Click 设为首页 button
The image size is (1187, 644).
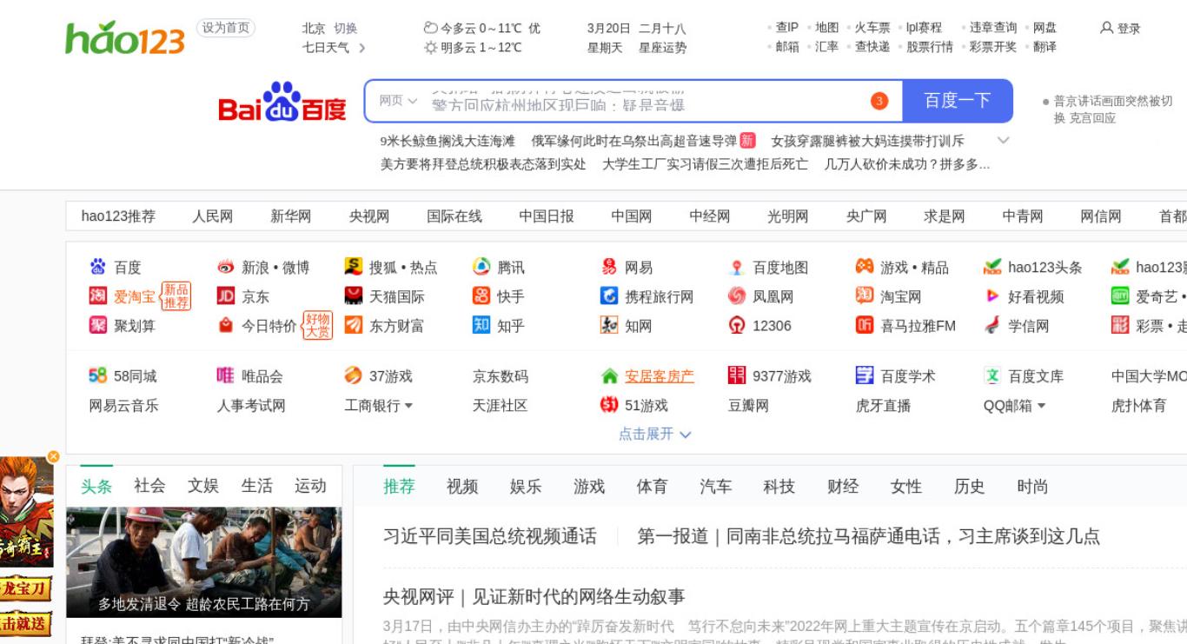pos(226,28)
